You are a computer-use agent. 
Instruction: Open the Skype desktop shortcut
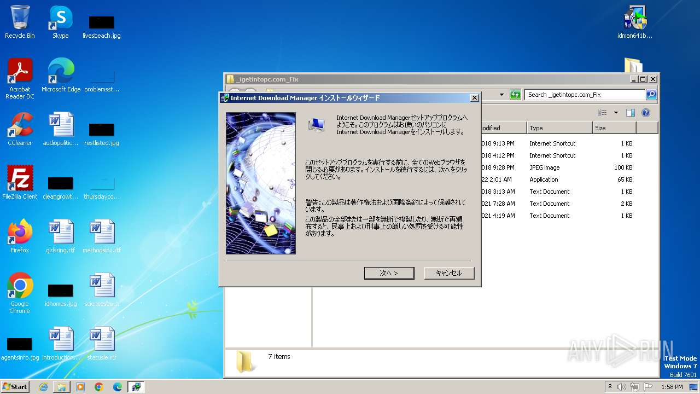[60, 22]
